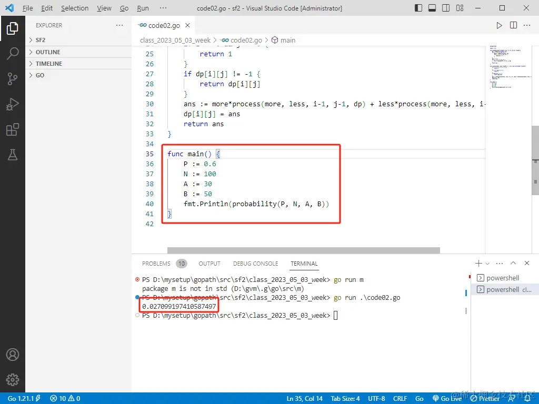
Task: Click the code02.go breadcrumb item
Action: (242, 40)
